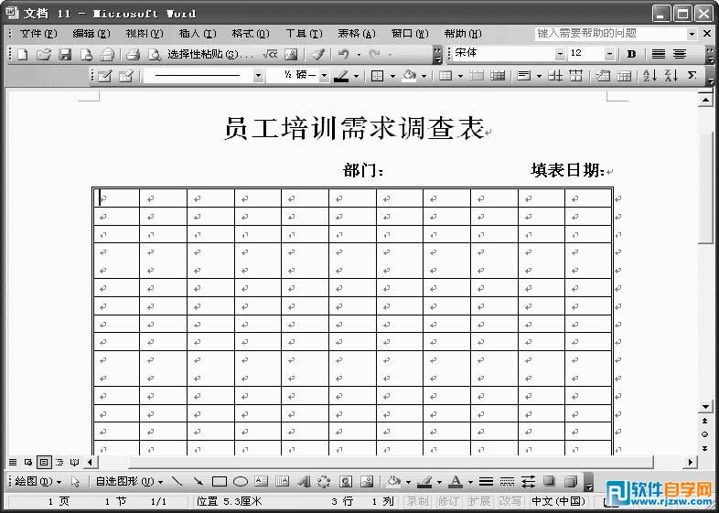Select the Arrow drawing tool
Viewport: 719px width, 513px height.
pyautogui.click(x=198, y=481)
